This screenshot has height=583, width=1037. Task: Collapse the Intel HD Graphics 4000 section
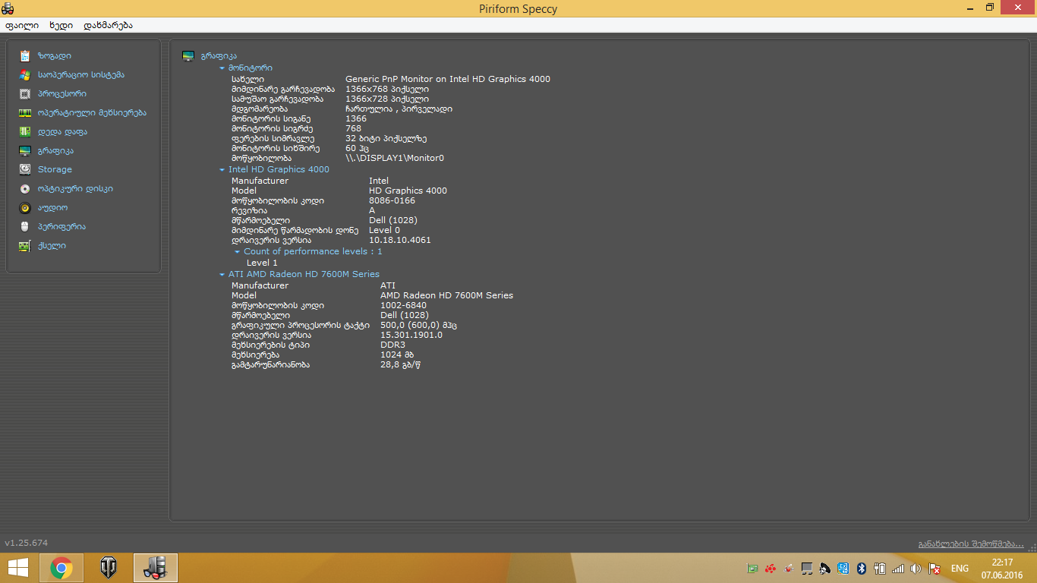(222, 170)
